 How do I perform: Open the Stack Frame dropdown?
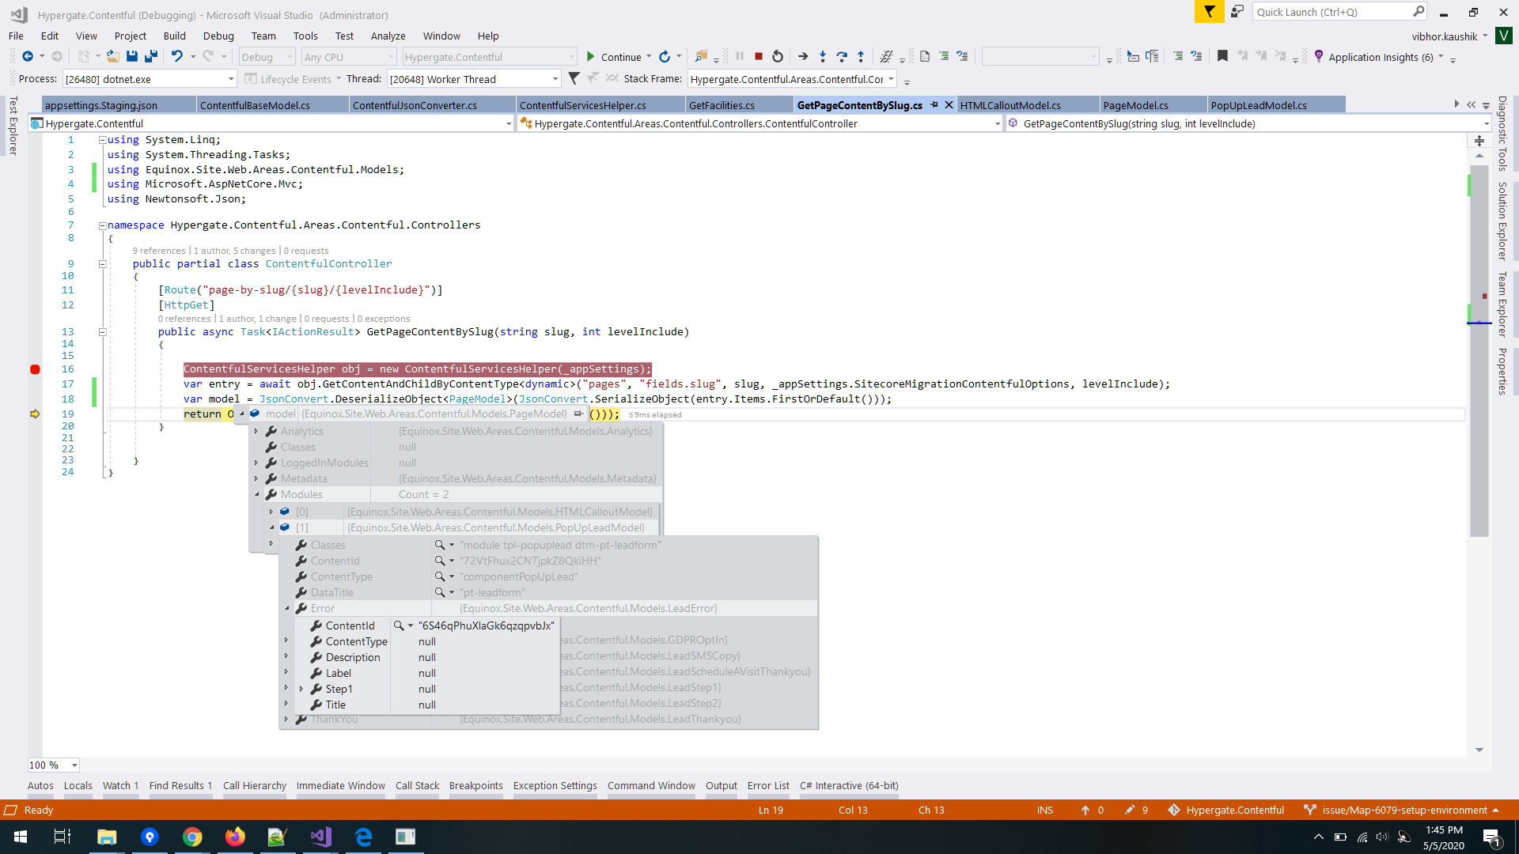[x=891, y=78]
